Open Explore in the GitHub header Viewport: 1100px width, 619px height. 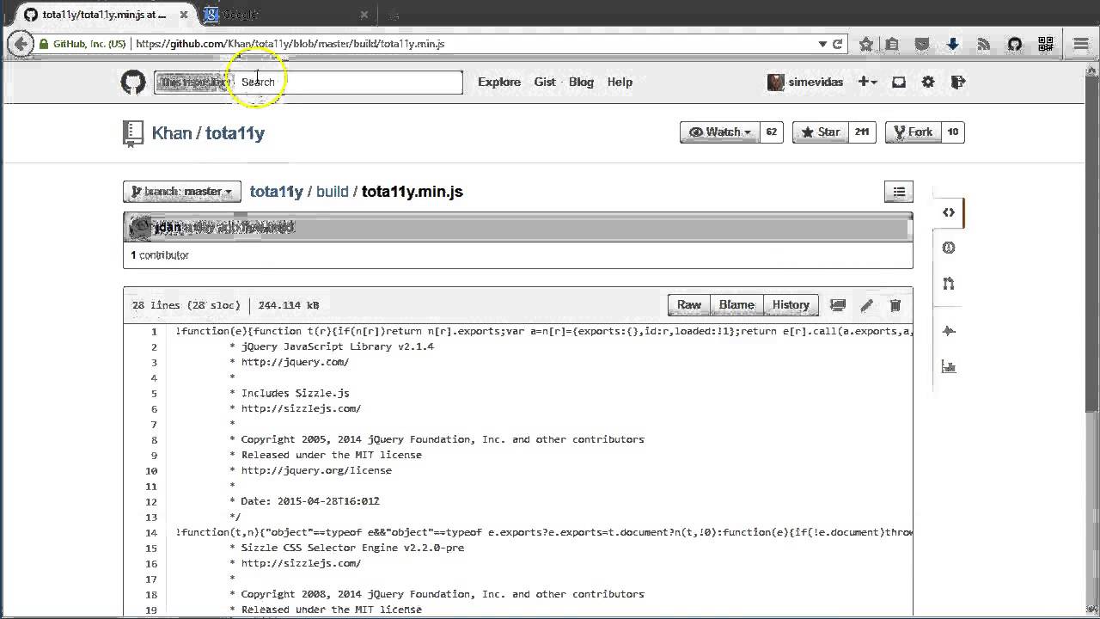point(499,83)
